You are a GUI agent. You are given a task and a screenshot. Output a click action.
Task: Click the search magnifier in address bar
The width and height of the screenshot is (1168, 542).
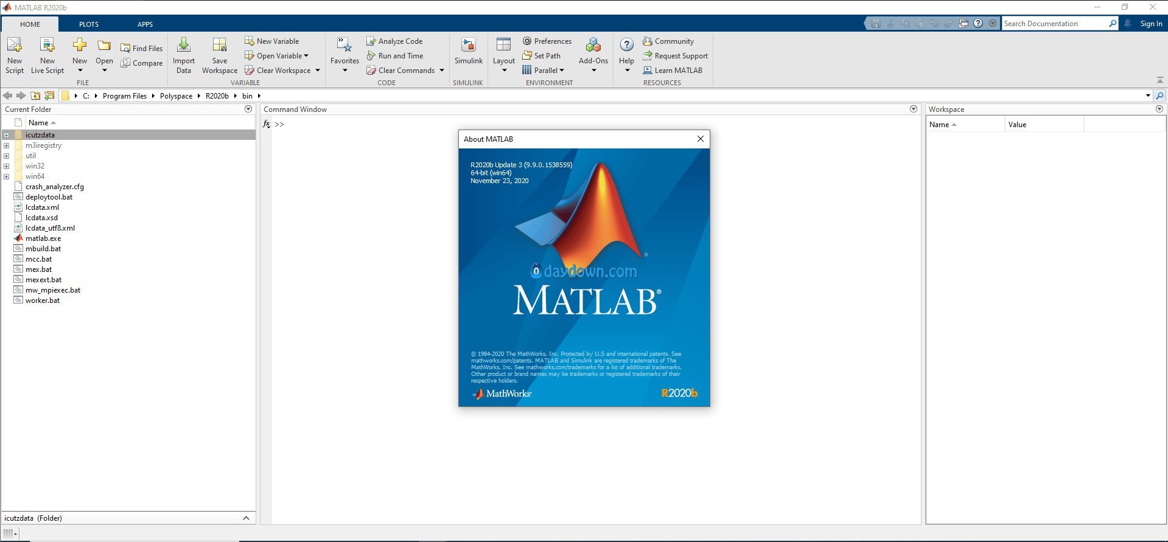(x=1159, y=96)
